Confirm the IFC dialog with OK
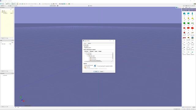 [96, 71]
